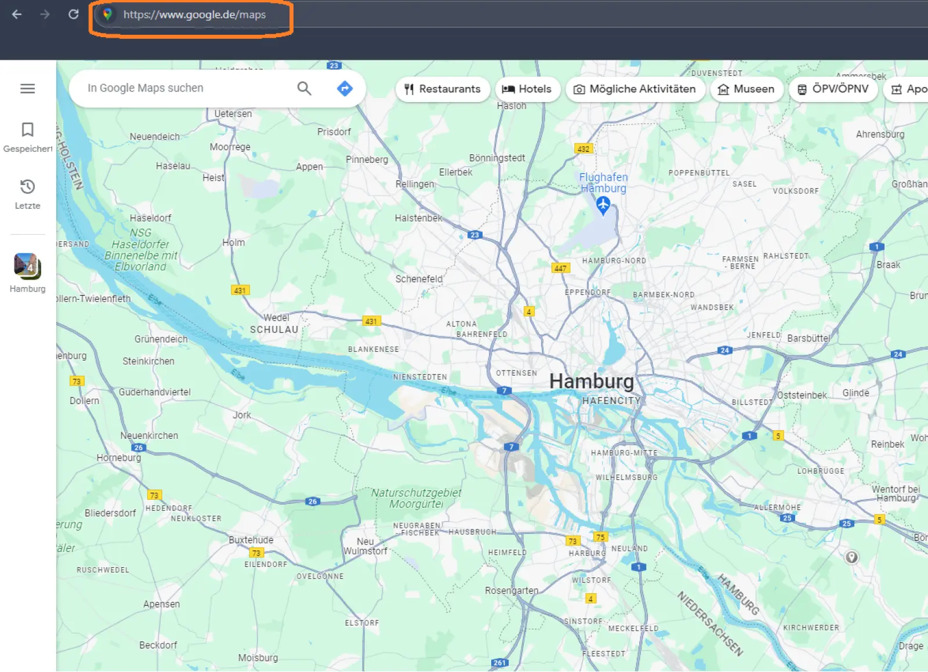928x672 pixels.
Task: Click the Wedel town label
Action: (277, 318)
